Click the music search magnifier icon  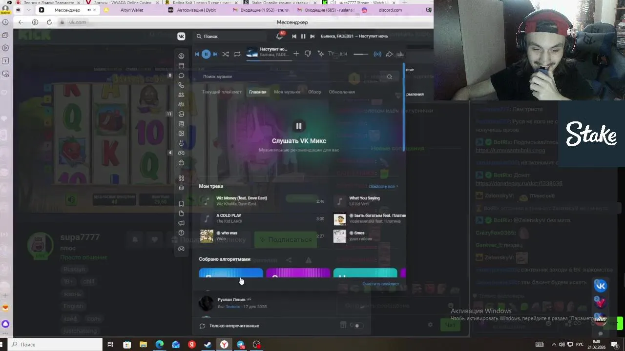[x=390, y=77]
